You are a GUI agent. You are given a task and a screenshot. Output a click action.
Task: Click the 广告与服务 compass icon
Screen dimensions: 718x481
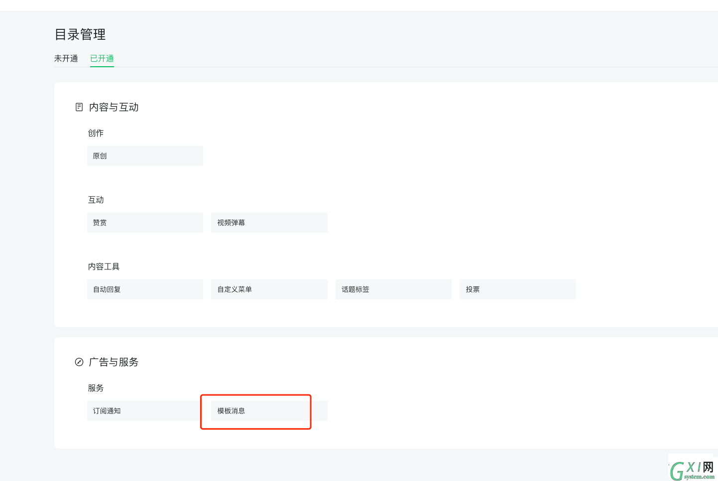pos(79,362)
